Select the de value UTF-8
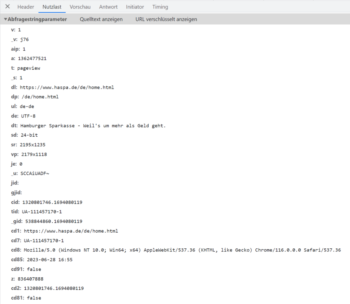Image resolution: width=350 pixels, height=304 pixels. tap(28, 116)
